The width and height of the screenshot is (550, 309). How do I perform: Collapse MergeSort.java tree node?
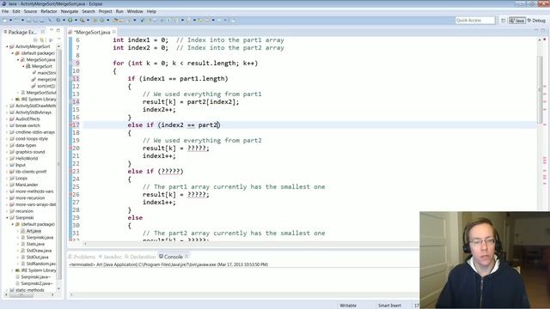(18, 60)
